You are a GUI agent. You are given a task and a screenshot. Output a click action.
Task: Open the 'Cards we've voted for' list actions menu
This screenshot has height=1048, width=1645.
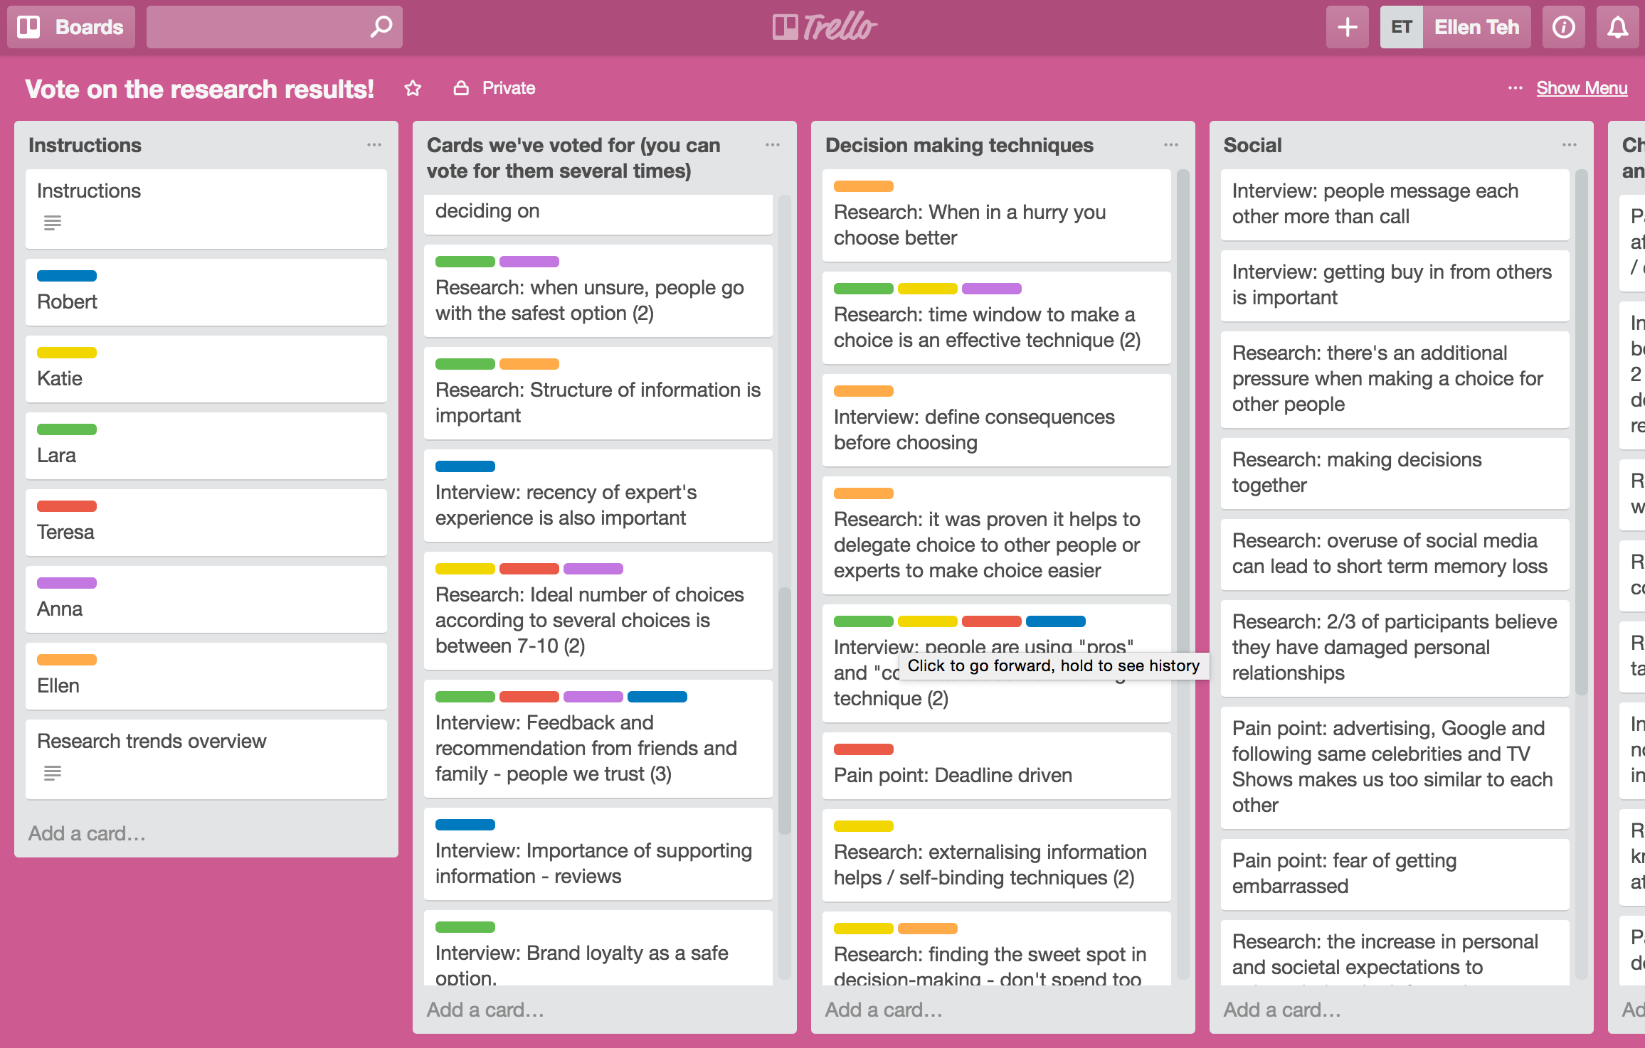773,145
